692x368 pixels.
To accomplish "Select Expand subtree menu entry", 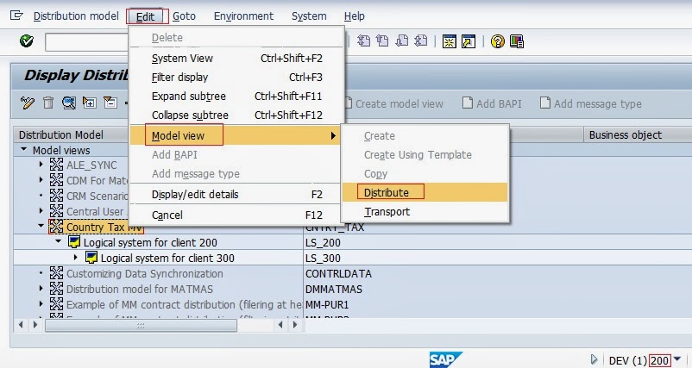I will (237, 96).
